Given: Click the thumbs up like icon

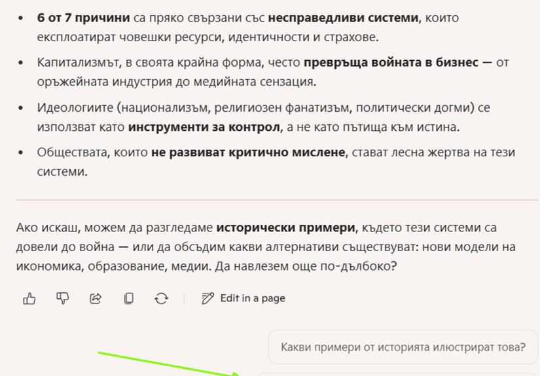Looking at the screenshot, I should (x=29, y=299).
